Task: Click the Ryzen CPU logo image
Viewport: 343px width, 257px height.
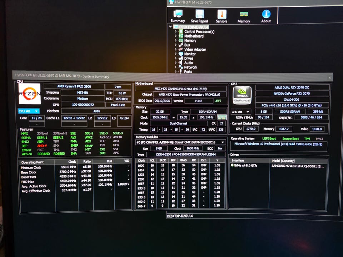Action: 30,94
